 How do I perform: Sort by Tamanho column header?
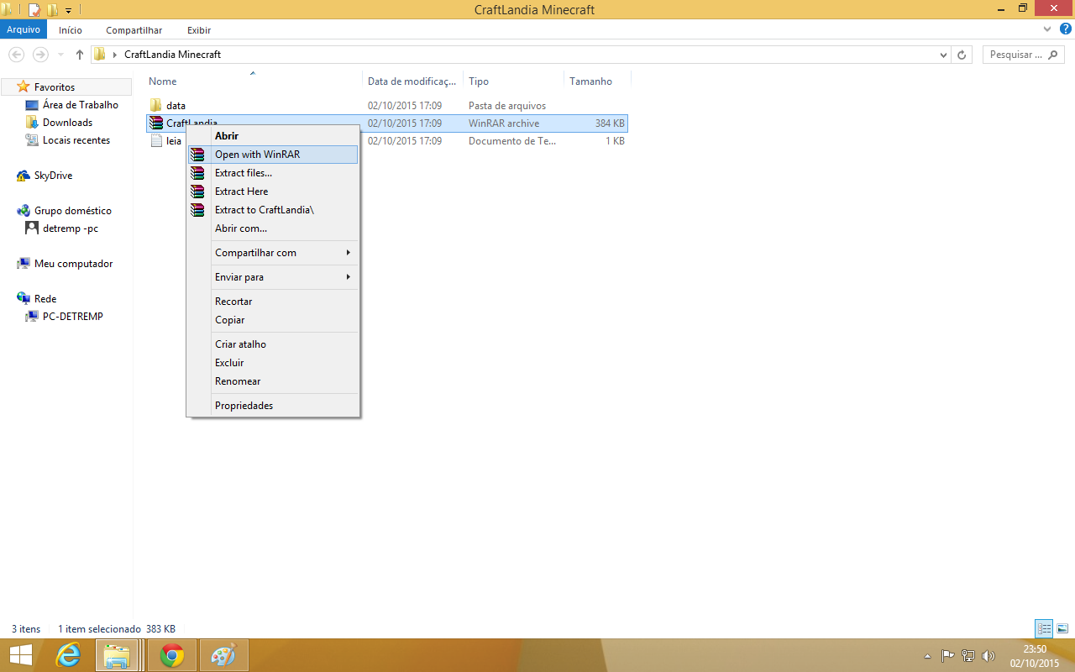tap(597, 81)
